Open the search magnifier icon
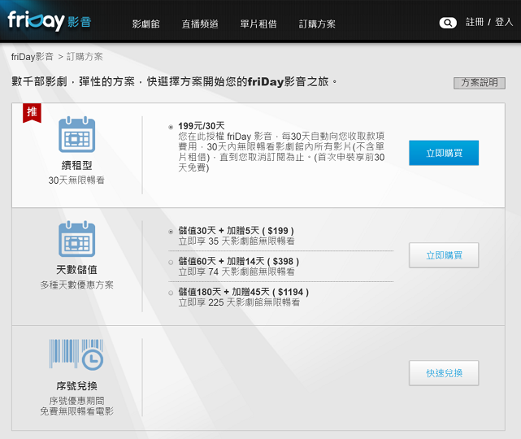Screen dimensions: 521x439 (x=448, y=23)
